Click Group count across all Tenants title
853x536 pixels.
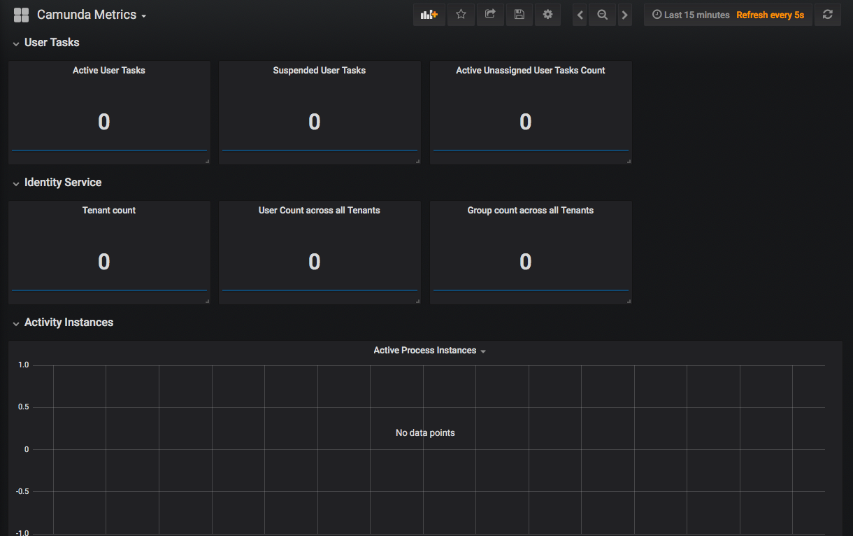pyautogui.click(x=531, y=210)
